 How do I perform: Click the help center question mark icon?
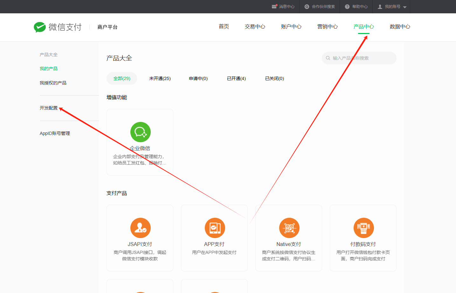point(347,7)
